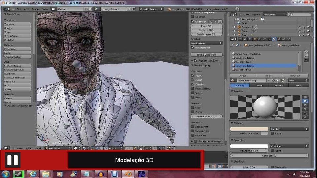Open the Modifiers wrench icon
317x178 pixels.
click(x=264, y=39)
